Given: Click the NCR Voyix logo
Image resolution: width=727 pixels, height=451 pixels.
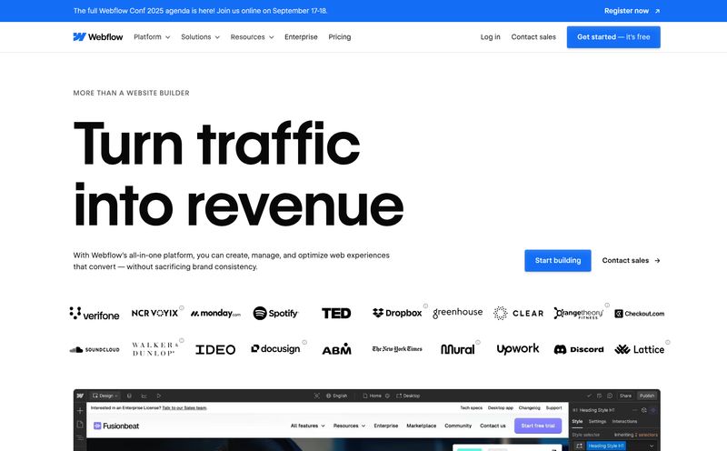Looking at the screenshot, I should coord(154,313).
